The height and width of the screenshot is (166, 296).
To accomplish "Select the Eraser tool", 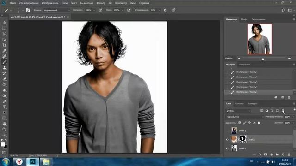I will click(4, 79).
